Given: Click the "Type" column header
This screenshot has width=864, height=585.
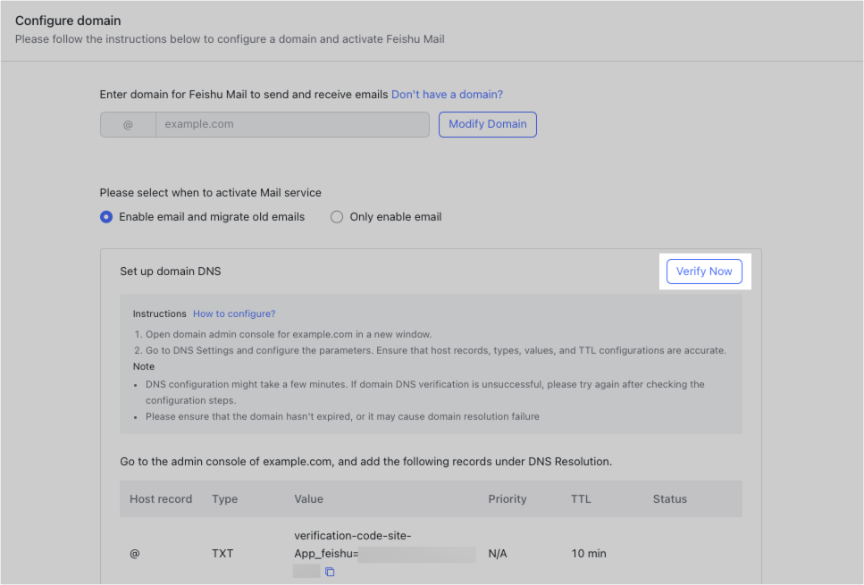Looking at the screenshot, I should click(224, 498).
